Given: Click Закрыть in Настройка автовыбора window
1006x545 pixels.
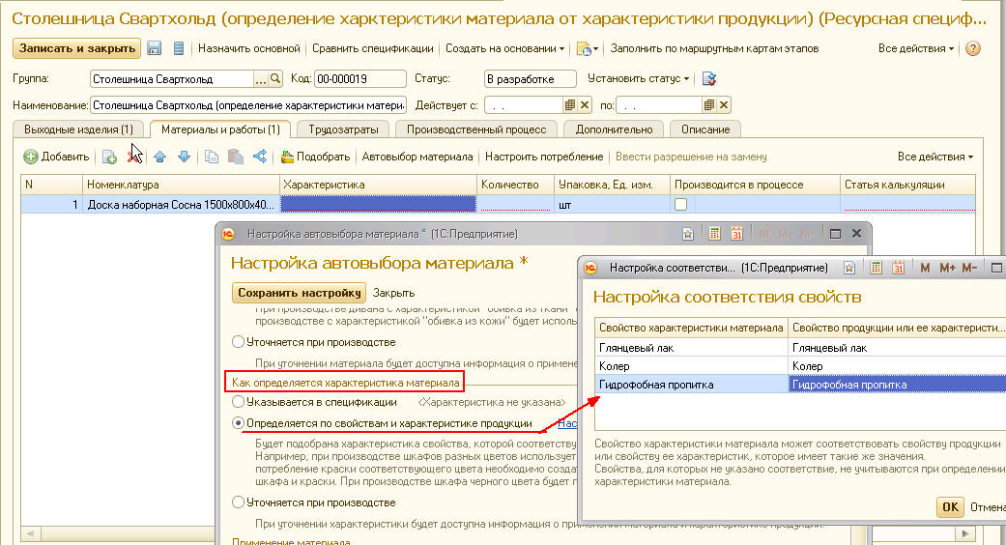Looking at the screenshot, I should pos(393,293).
